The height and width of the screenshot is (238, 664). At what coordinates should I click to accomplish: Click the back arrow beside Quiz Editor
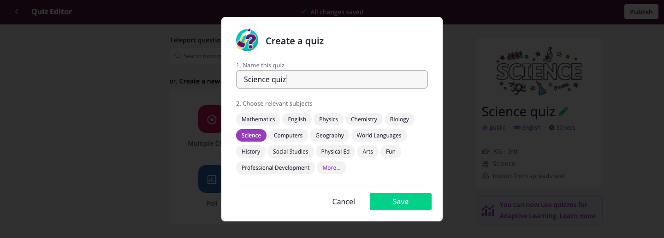click(x=17, y=12)
